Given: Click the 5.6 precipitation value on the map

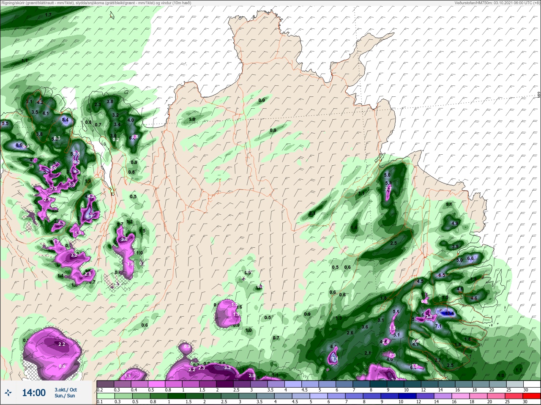Looking at the screenshot, I should (396, 312).
